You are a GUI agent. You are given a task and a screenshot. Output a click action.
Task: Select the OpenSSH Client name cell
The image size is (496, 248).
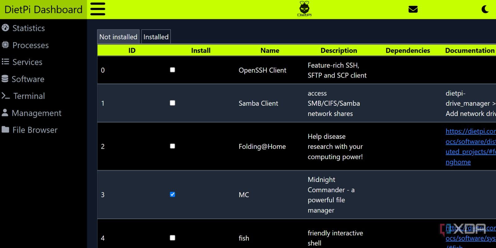[x=263, y=70]
